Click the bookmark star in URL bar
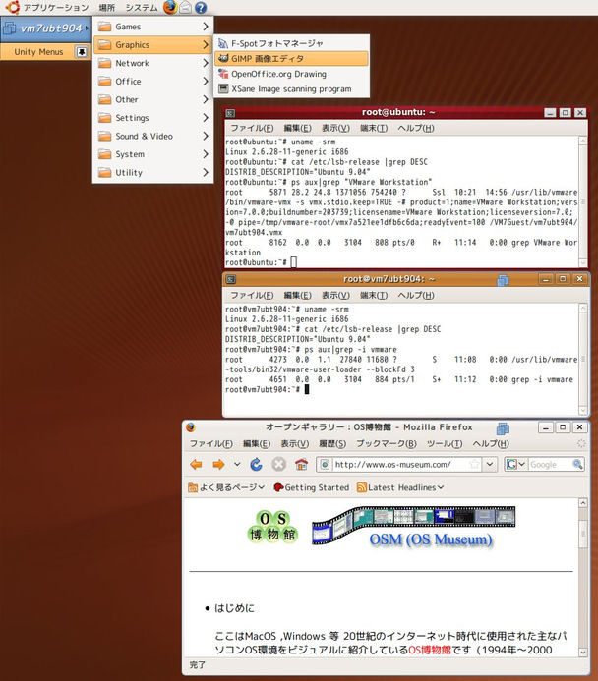 point(475,465)
